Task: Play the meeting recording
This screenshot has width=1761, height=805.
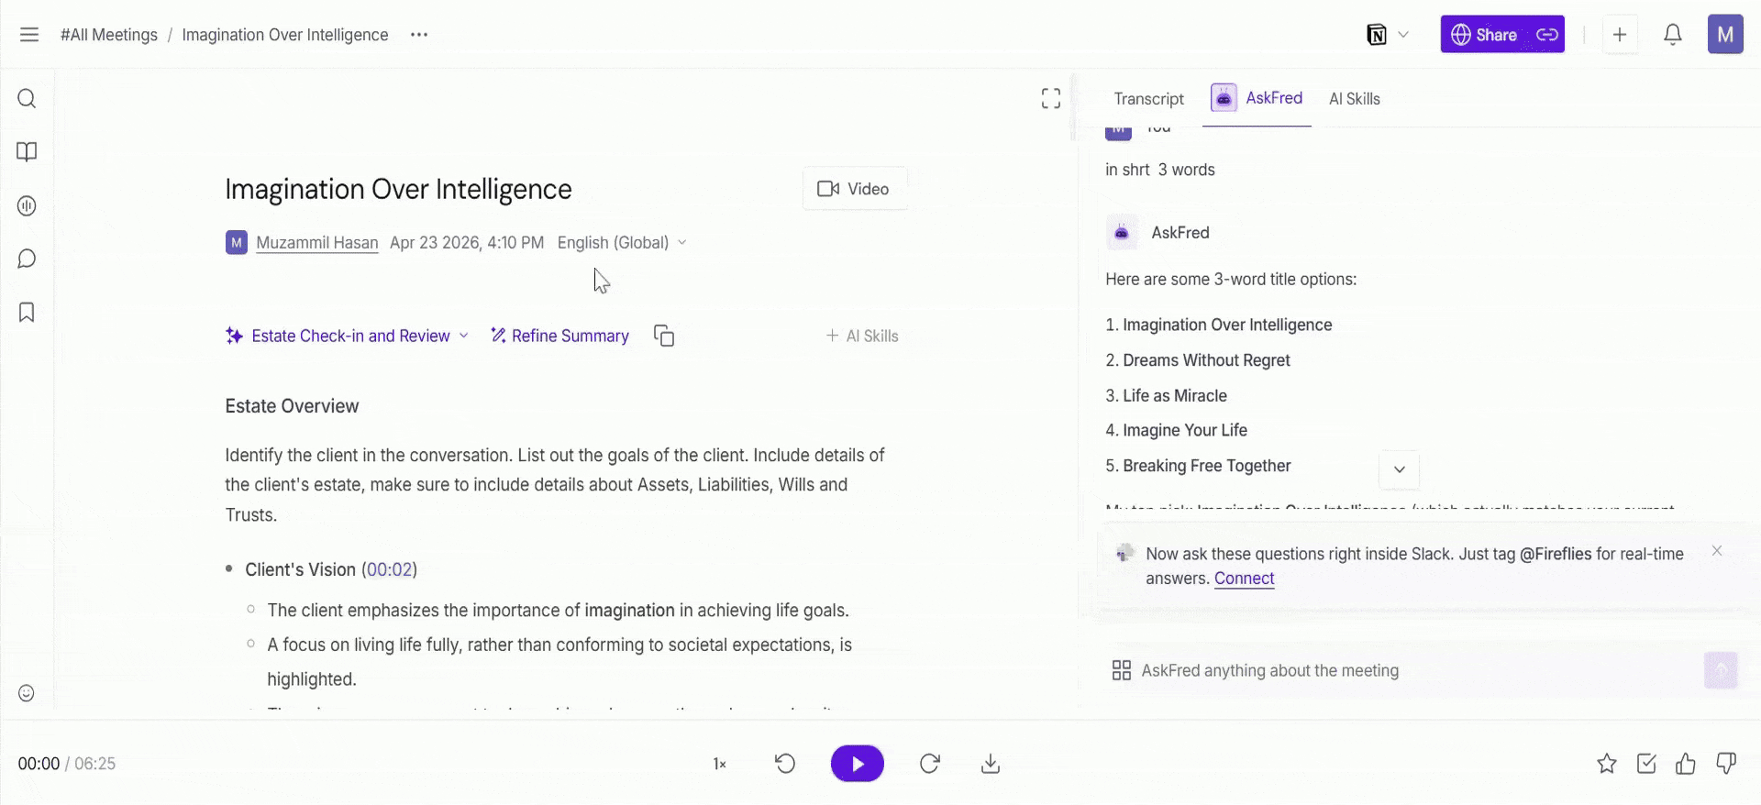Action: [858, 764]
